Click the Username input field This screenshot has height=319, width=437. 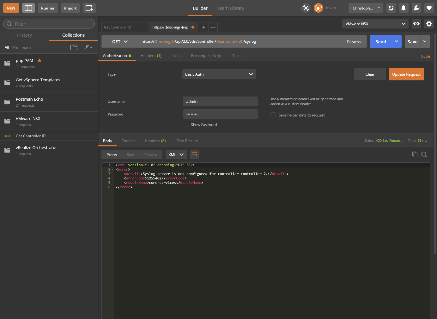click(x=220, y=102)
